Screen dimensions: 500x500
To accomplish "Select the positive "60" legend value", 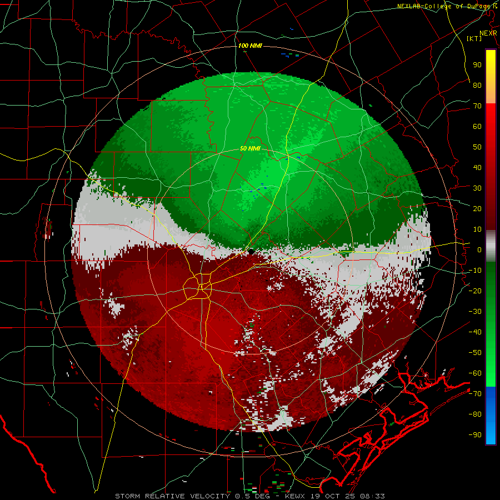I will tap(477, 127).
